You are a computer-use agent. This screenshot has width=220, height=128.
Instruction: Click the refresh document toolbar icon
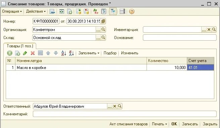(62, 11)
